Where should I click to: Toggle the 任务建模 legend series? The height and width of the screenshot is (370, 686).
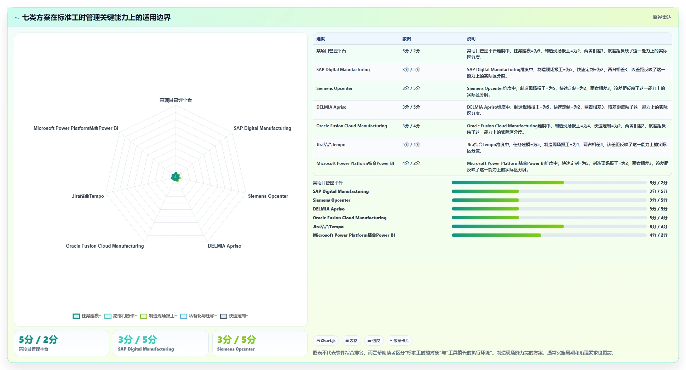[87, 316]
